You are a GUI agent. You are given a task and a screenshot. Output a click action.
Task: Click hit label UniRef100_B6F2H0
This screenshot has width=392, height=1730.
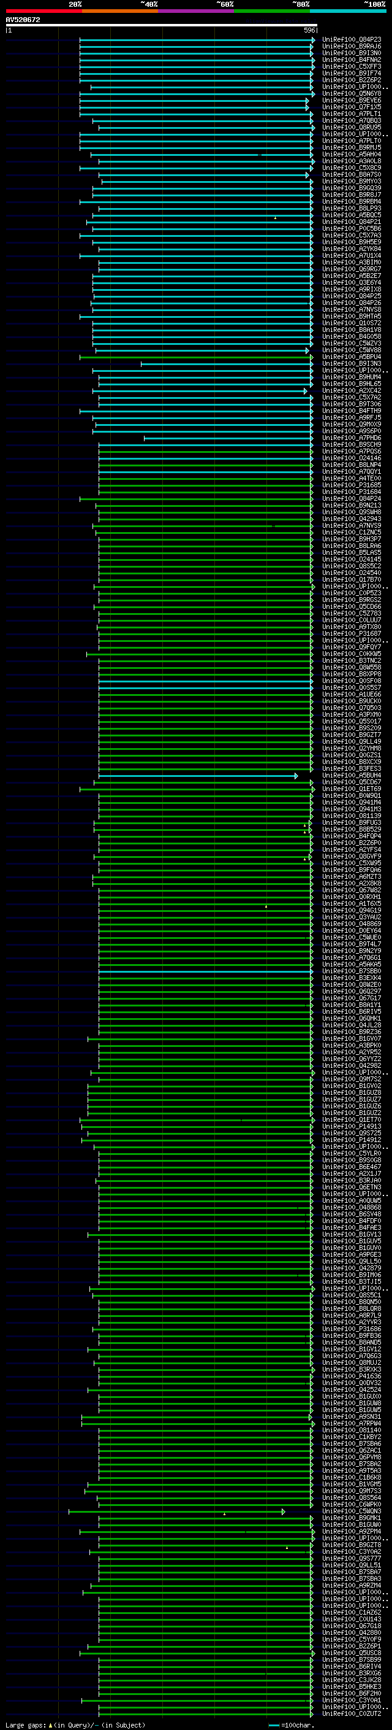coord(352,1694)
